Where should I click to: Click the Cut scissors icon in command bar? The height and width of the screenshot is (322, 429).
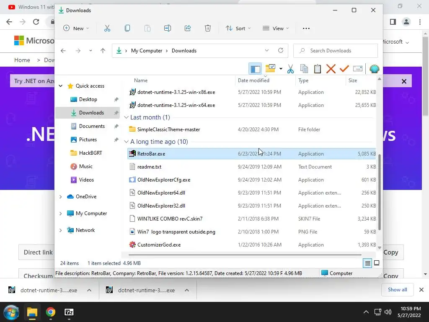point(107,28)
